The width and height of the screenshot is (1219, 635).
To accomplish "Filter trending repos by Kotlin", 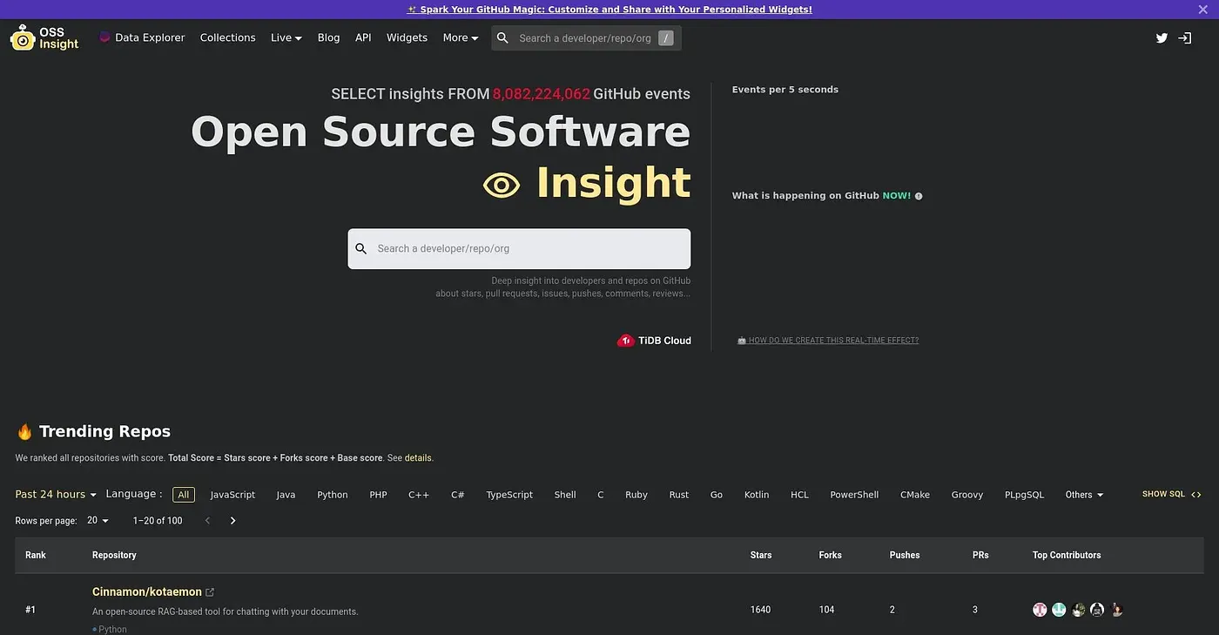I will 757,495.
